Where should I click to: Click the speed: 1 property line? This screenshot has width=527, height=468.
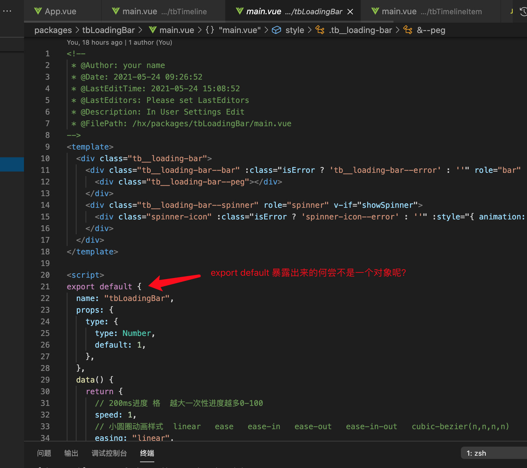116,415
